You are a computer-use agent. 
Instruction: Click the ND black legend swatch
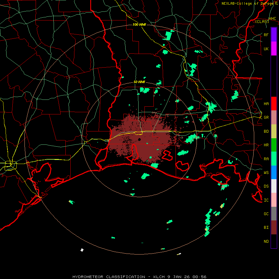pyautogui.click(x=274, y=241)
